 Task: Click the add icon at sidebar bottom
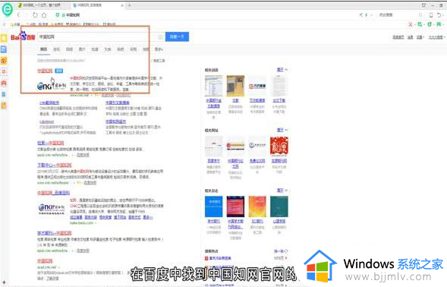[x=4, y=282]
